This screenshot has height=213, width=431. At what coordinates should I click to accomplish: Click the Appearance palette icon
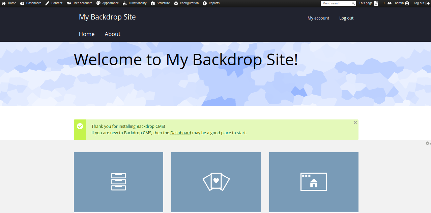point(98,3)
